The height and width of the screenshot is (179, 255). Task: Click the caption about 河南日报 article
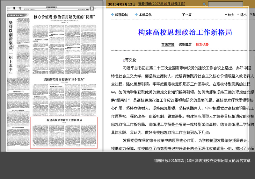(x=202, y=160)
